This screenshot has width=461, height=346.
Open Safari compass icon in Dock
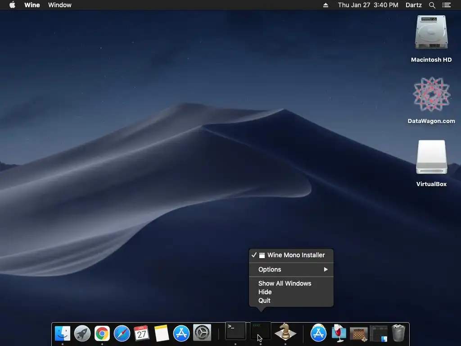pyautogui.click(x=122, y=333)
